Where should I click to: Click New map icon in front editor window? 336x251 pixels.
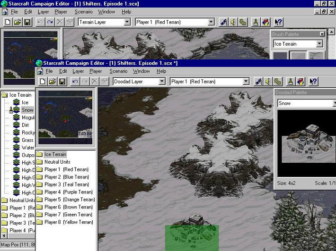pos(43,82)
